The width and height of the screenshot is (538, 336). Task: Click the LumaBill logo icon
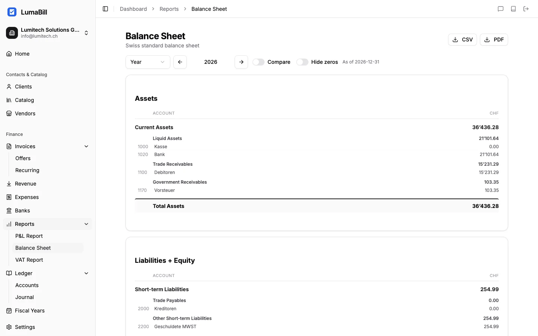12,12
